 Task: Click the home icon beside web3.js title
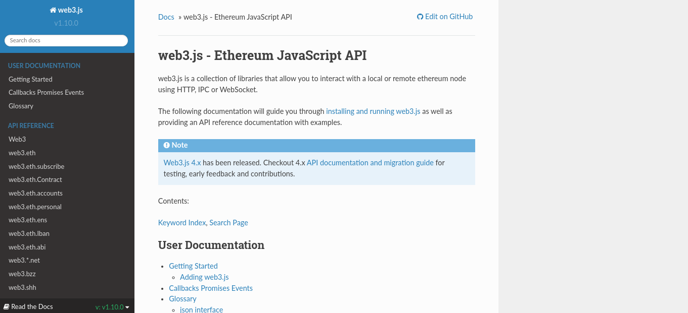(53, 10)
